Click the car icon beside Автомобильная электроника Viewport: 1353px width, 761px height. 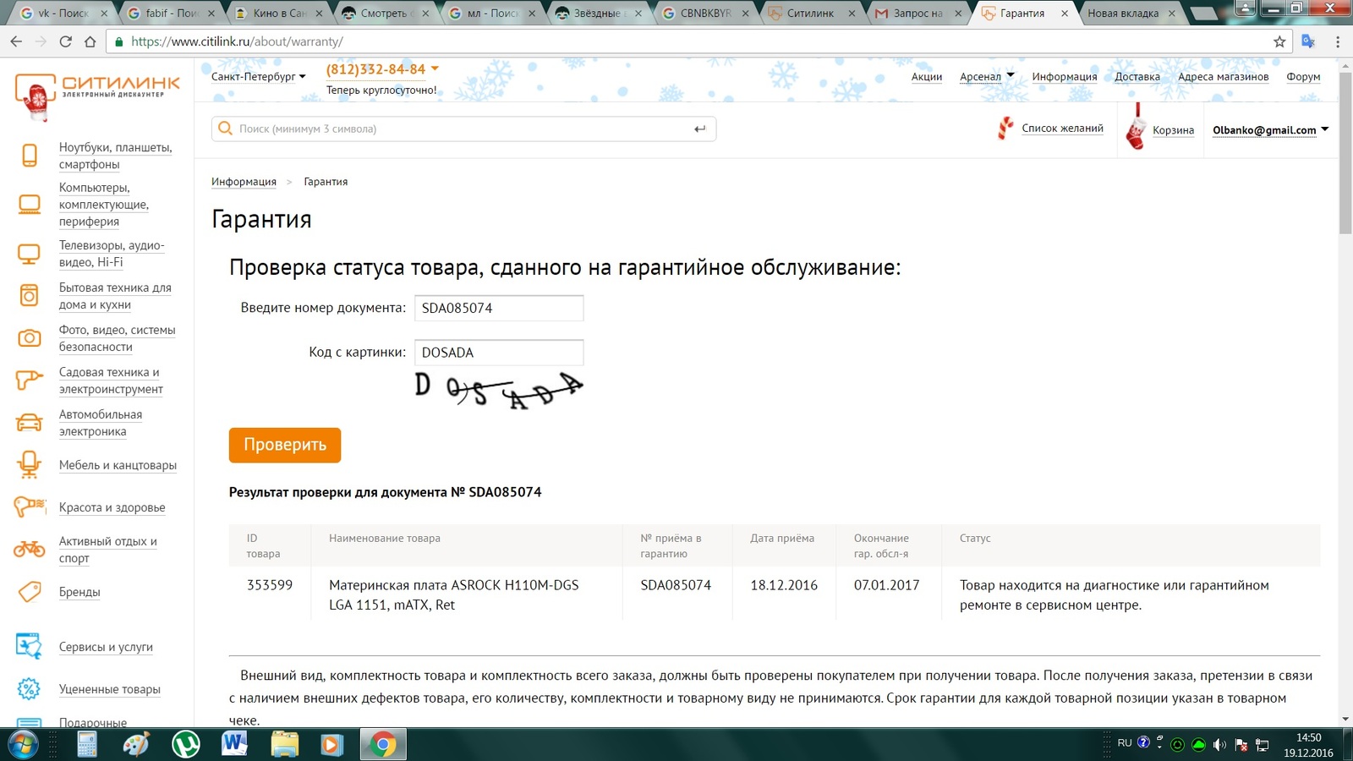[x=30, y=423]
